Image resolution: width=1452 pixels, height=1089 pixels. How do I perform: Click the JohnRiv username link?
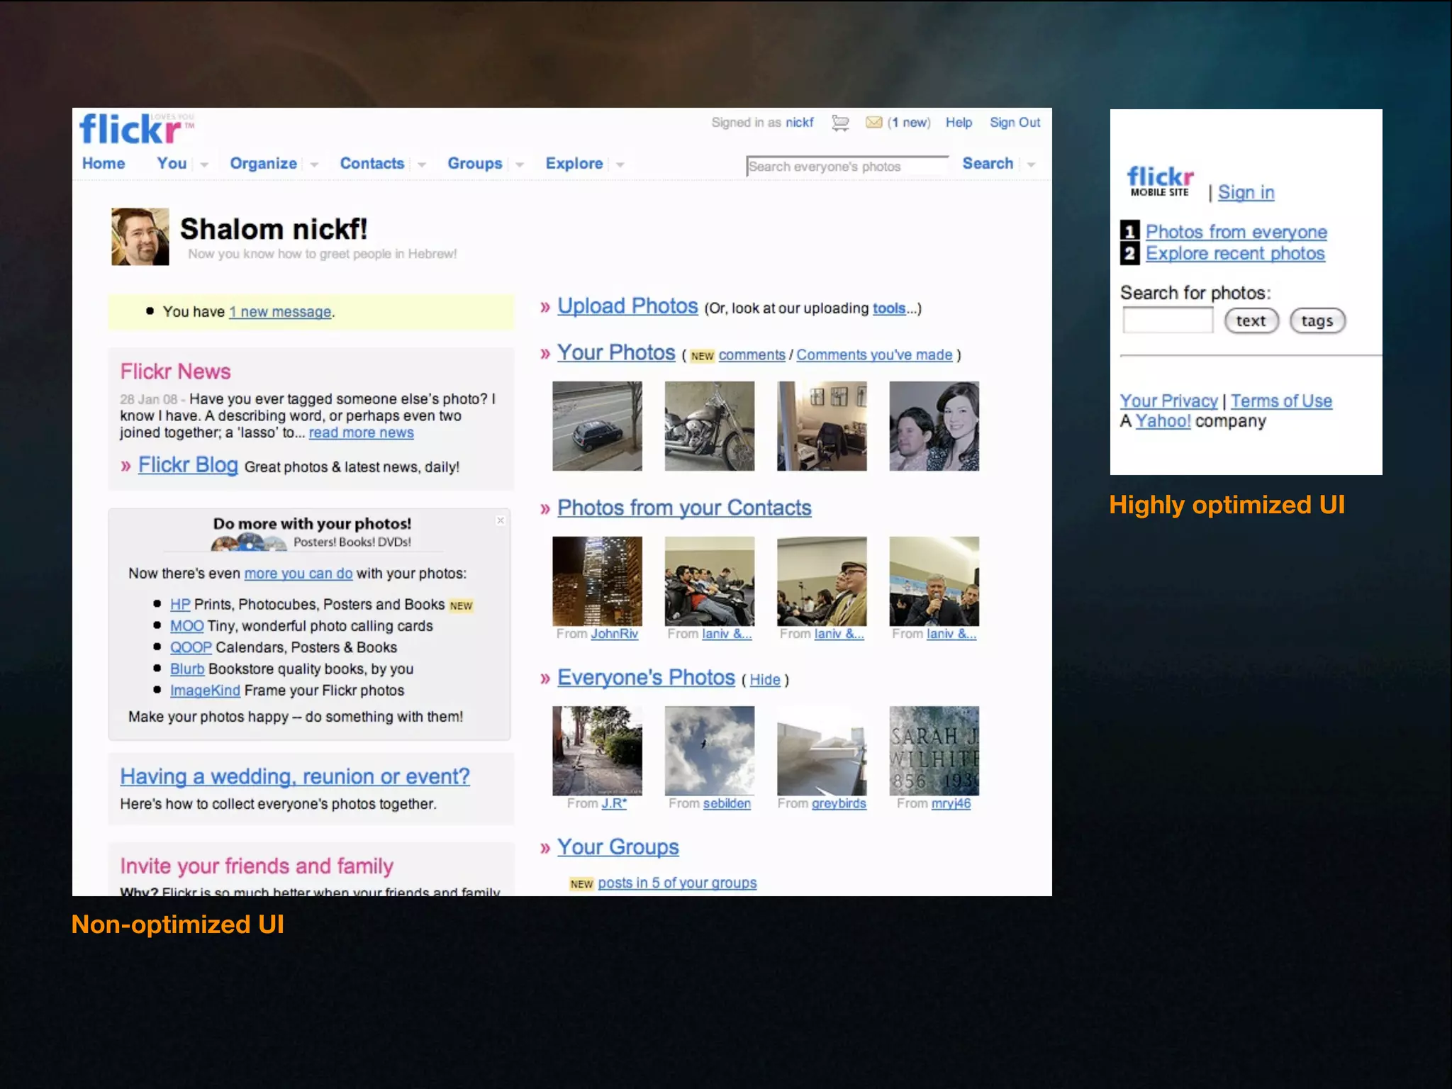pyautogui.click(x=615, y=634)
